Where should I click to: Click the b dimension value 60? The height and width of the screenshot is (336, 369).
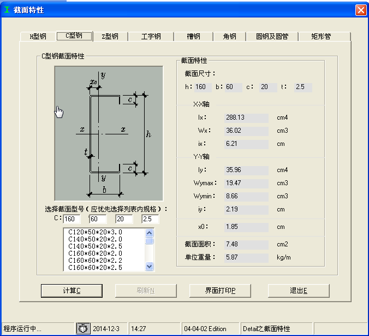[234, 87]
